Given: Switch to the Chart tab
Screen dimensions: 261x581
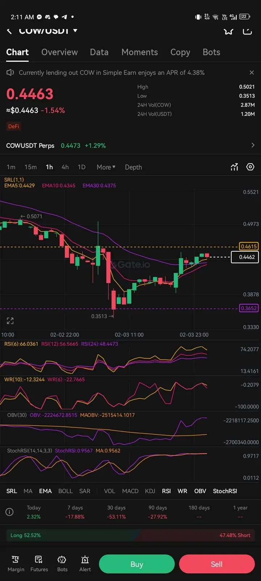Looking at the screenshot, I should tap(17, 52).
